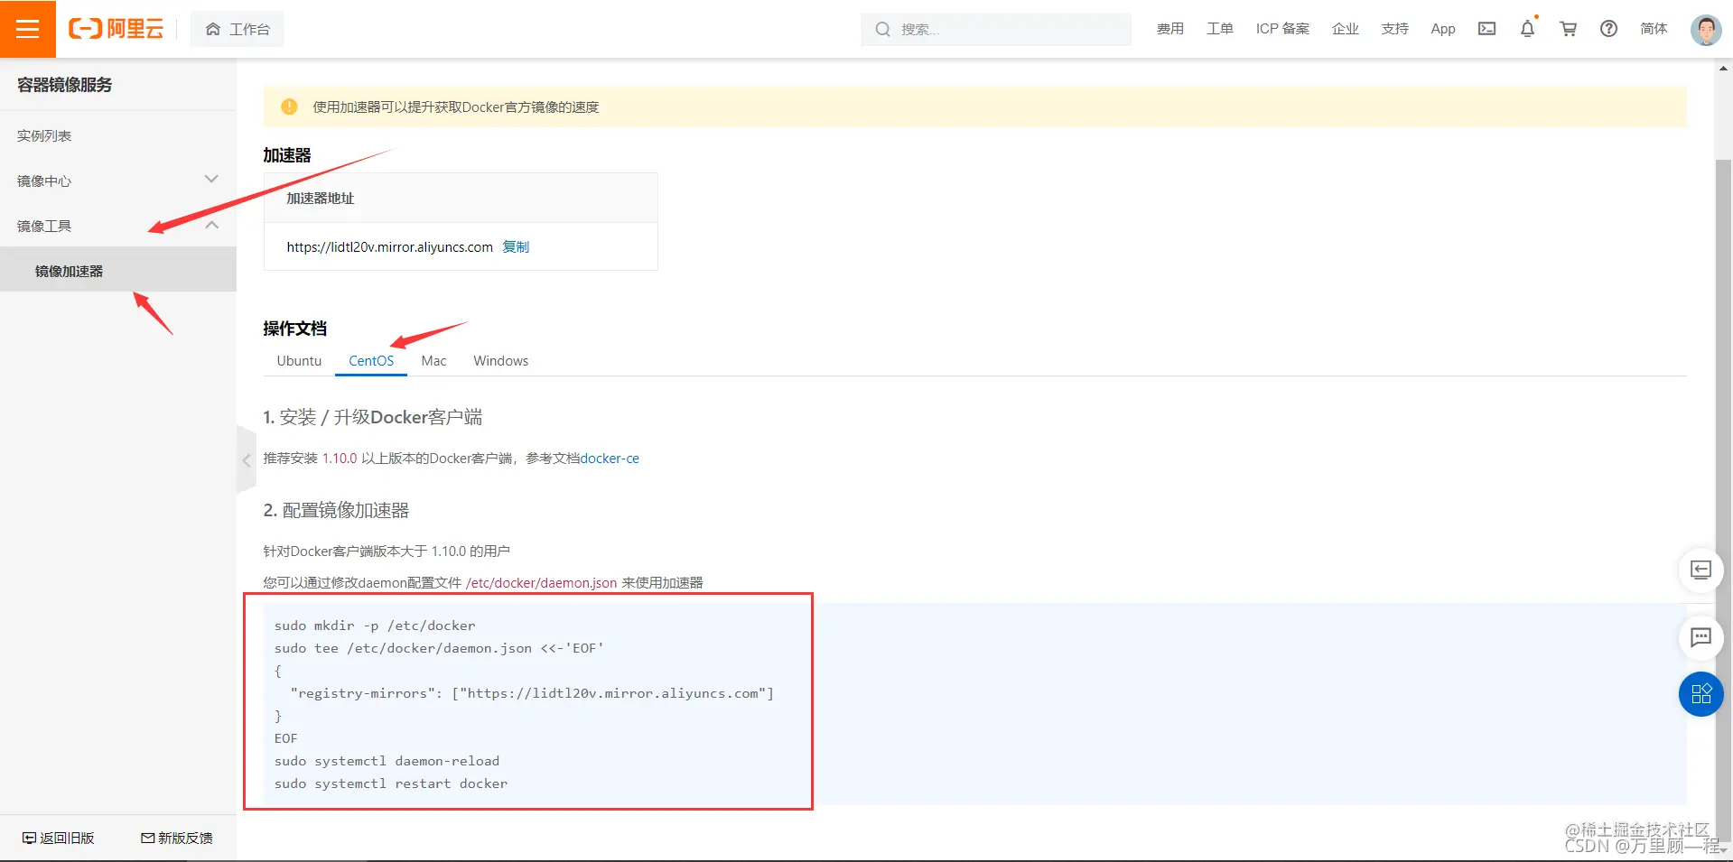The image size is (1733, 862).
Task: Click accelerator URL https://lidtl20v.mirror.aliyuncs.com text
Action: (389, 246)
